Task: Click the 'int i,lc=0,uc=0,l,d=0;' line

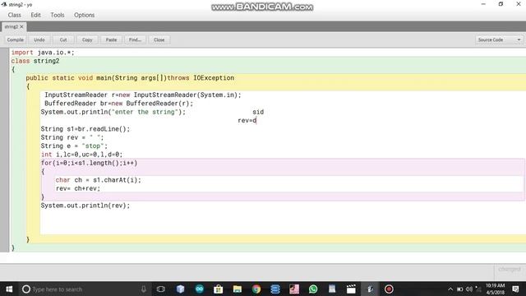Action: 81,155
